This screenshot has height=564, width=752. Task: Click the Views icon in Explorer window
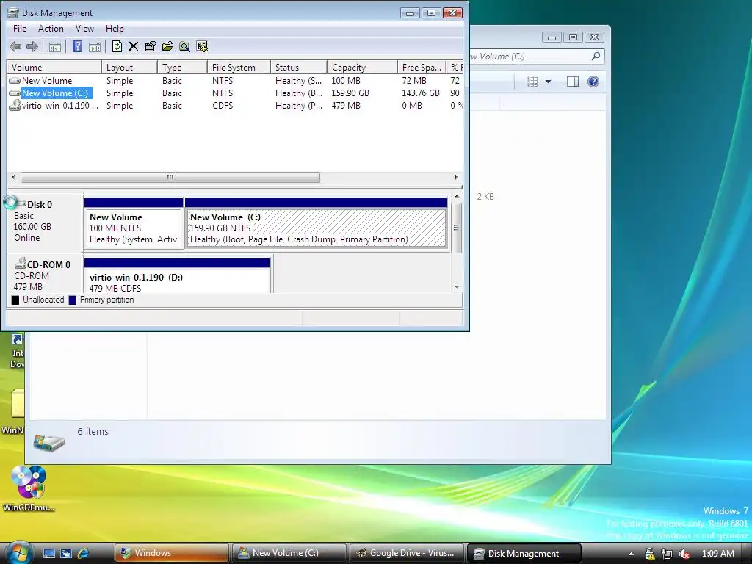[x=532, y=82]
